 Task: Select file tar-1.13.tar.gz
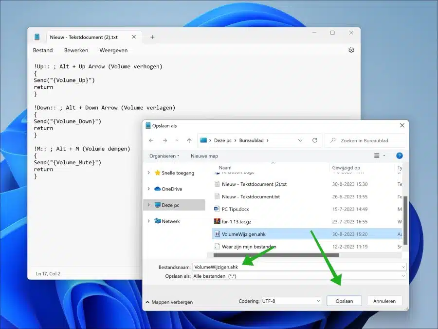click(237, 222)
